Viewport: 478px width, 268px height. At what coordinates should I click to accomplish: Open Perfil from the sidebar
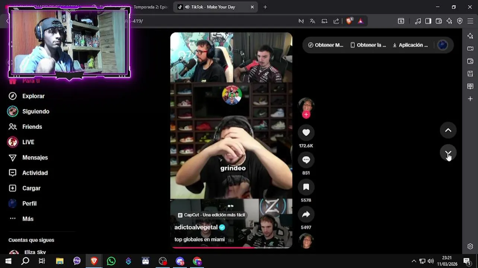click(x=22, y=204)
